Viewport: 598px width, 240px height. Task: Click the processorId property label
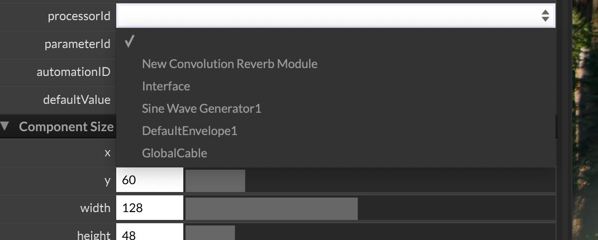[79, 16]
